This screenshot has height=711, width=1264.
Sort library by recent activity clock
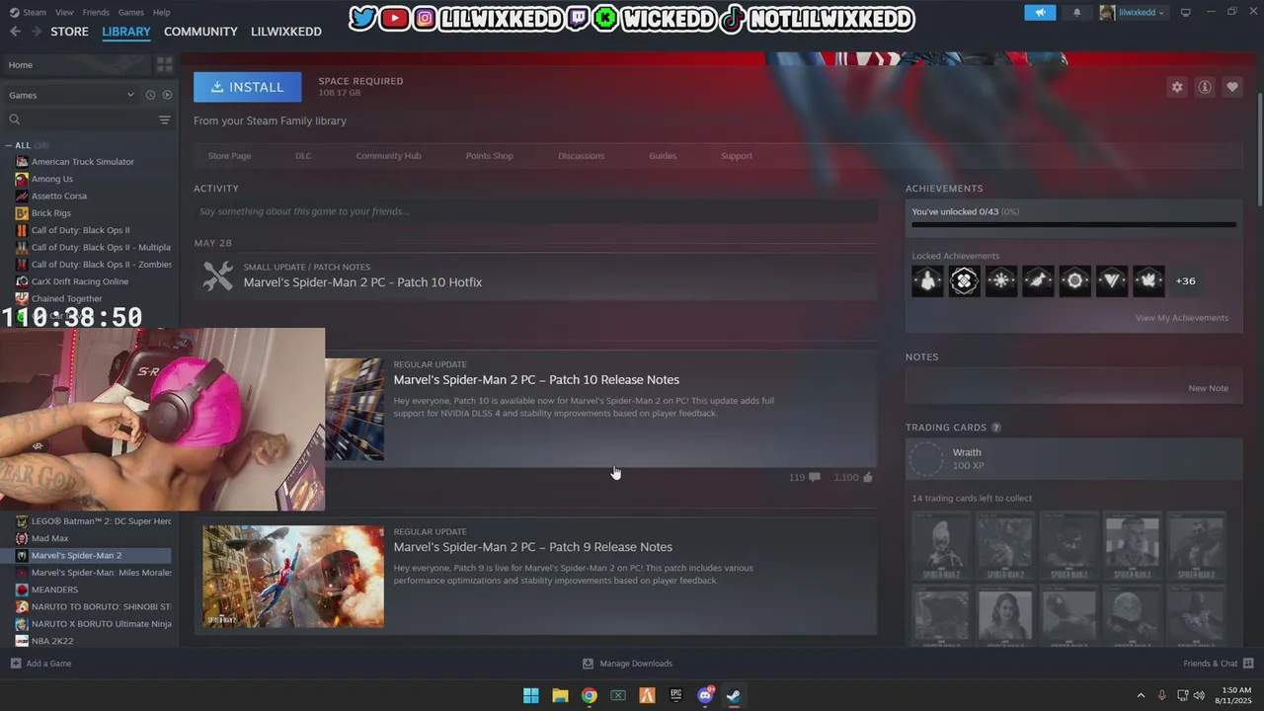pyautogui.click(x=150, y=95)
